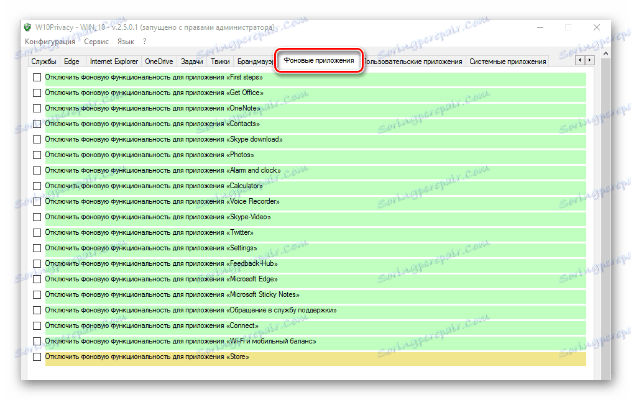The image size is (631, 400).
Task: Tick the «Photos» background functionality checkbox
Action: (37, 155)
